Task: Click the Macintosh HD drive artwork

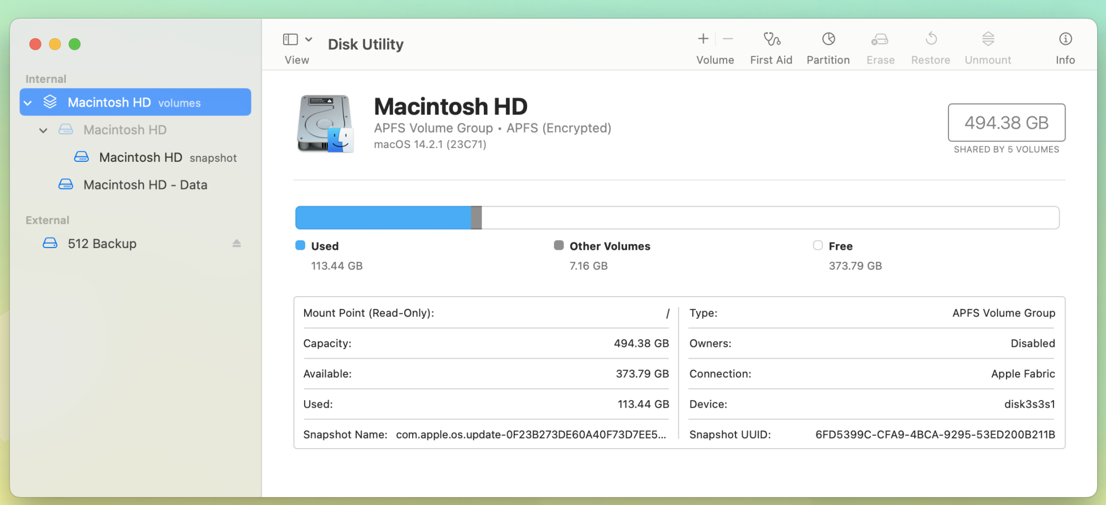Action: (x=325, y=123)
